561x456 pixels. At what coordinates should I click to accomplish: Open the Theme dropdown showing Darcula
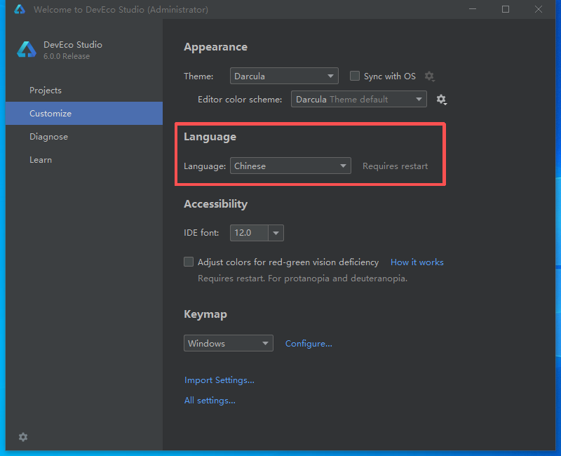[x=284, y=76]
